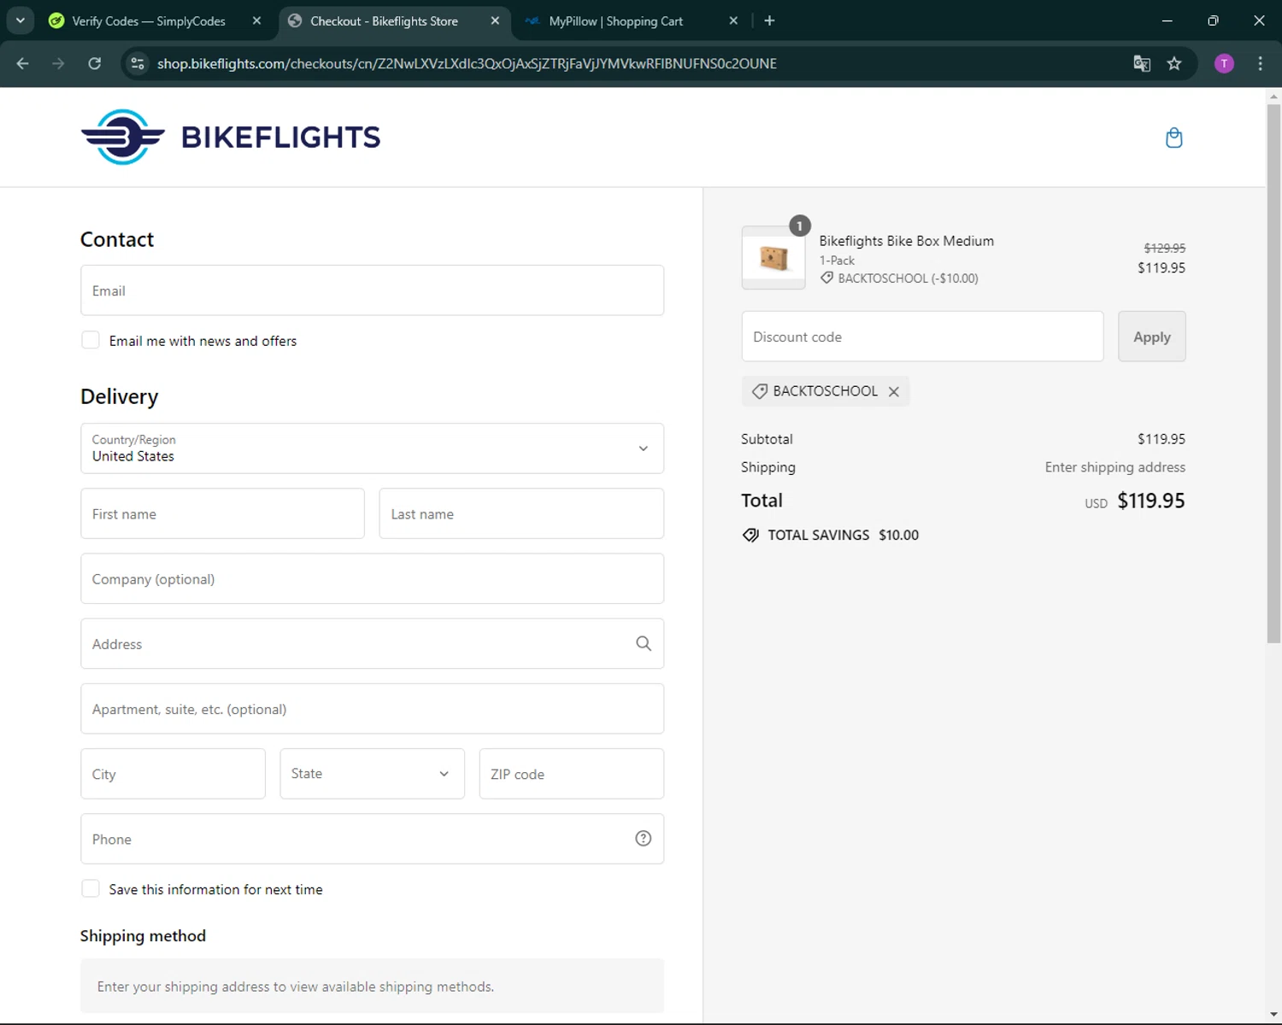Click the struck-through $129.95 price

[x=1164, y=248]
